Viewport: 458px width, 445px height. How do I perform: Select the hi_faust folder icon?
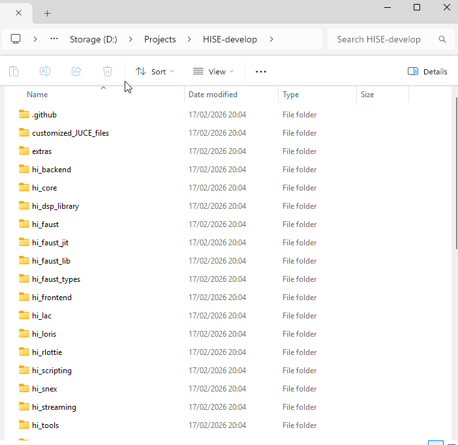pyautogui.click(x=24, y=224)
